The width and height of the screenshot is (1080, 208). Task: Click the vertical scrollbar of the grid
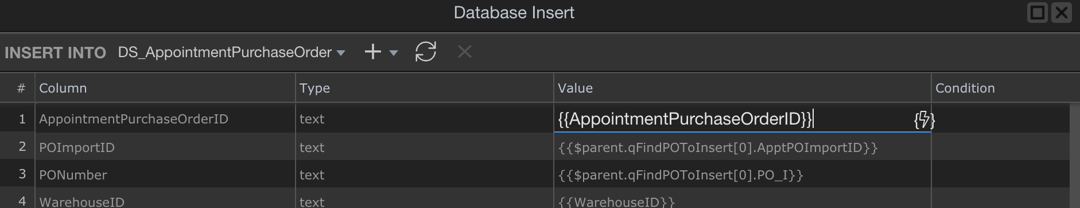[x=1075, y=155]
